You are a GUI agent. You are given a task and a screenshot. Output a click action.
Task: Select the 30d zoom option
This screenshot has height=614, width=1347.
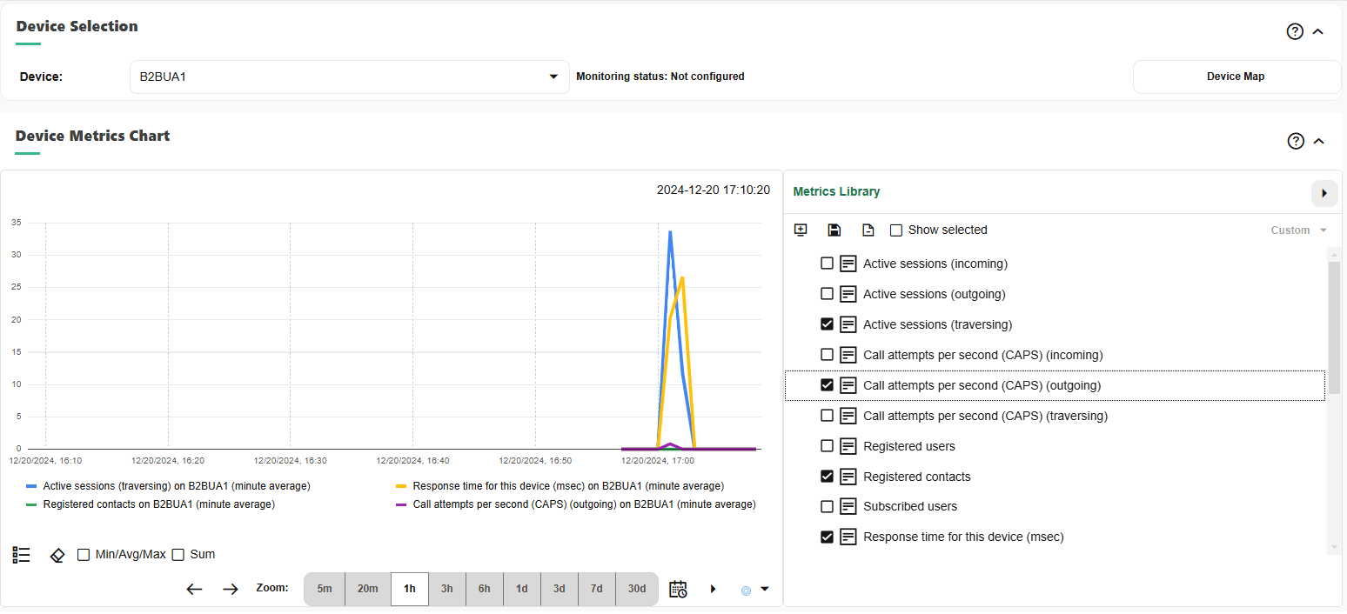coord(636,589)
